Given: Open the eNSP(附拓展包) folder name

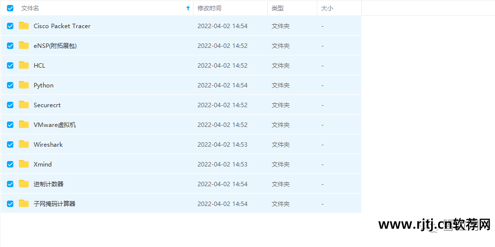Looking at the screenshot, I should pos(55,46).
